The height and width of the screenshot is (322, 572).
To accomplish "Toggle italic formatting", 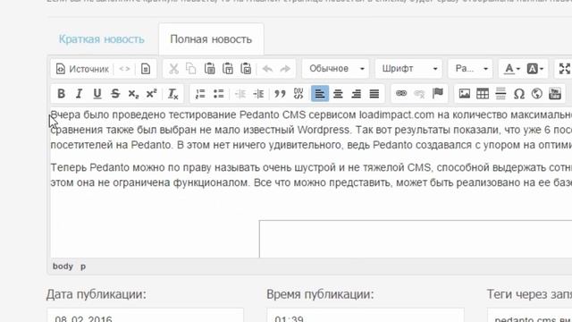I will click(79, 94).
